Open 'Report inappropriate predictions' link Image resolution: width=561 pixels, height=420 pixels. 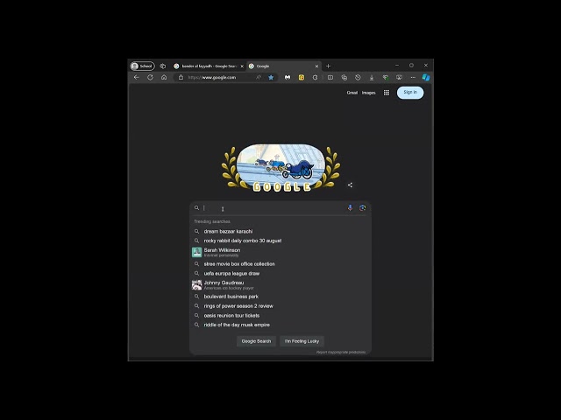click(341, 353)
